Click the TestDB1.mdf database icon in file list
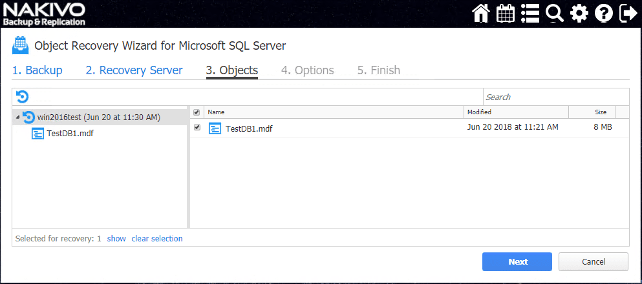Viewport: 642px width, 284px height. tap(215, 128)
